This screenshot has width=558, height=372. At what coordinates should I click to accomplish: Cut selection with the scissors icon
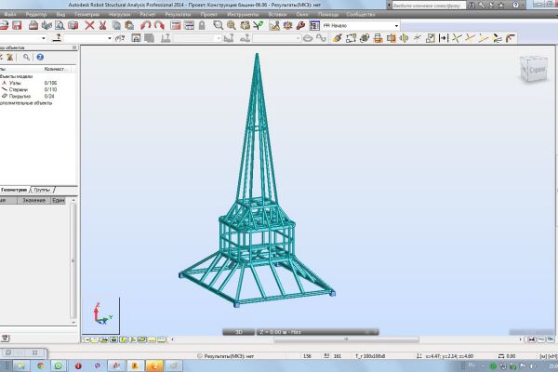click(103, 25)
